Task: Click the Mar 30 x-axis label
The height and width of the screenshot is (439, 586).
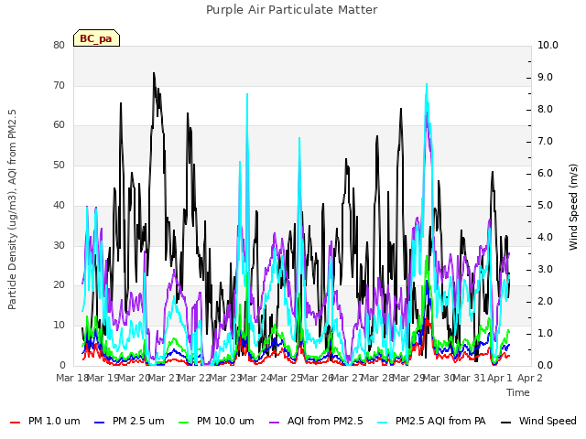Action: [439, 378]
